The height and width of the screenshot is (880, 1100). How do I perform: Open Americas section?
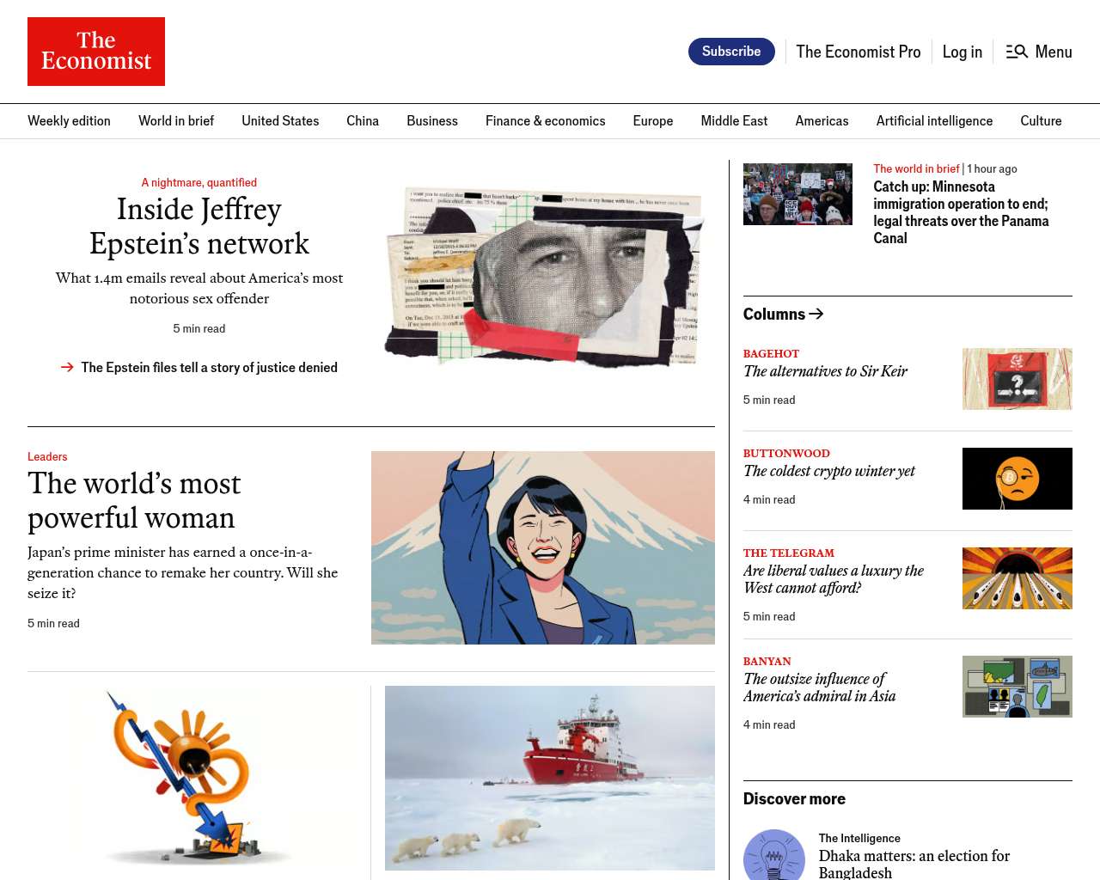click(822, 121)
